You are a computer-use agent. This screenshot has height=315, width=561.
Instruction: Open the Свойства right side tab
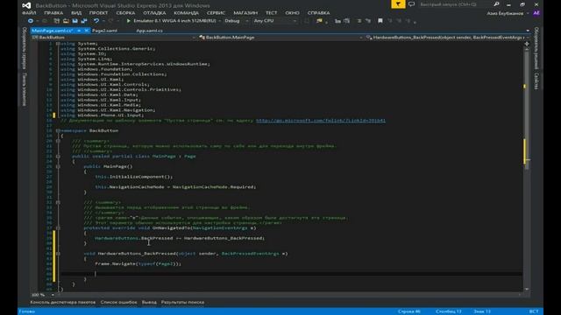click(536, 81)
